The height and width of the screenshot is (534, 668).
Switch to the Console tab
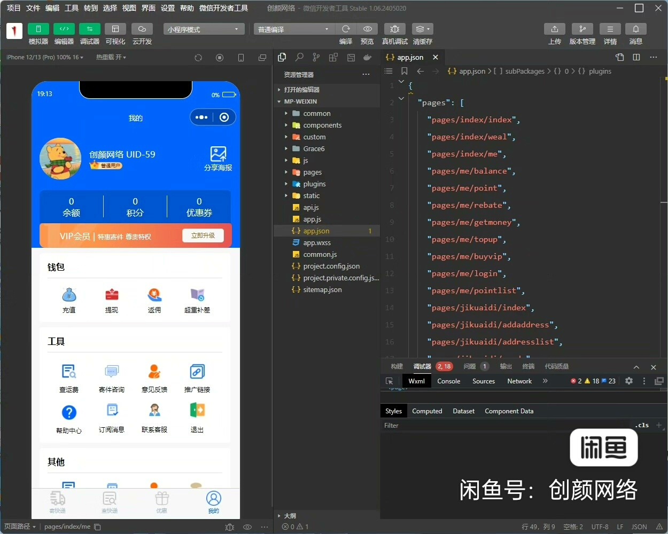coord(448,381)
